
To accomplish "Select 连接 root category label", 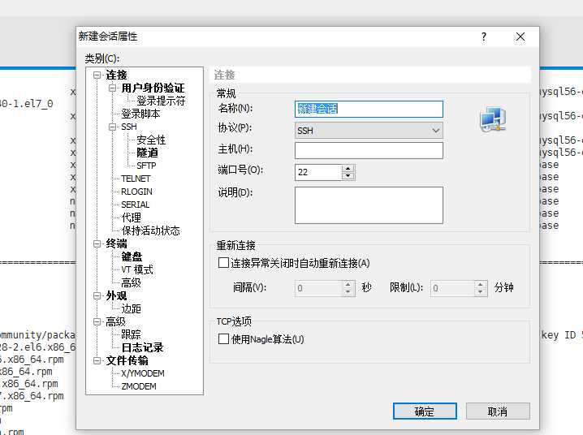I will pos(116,75).
